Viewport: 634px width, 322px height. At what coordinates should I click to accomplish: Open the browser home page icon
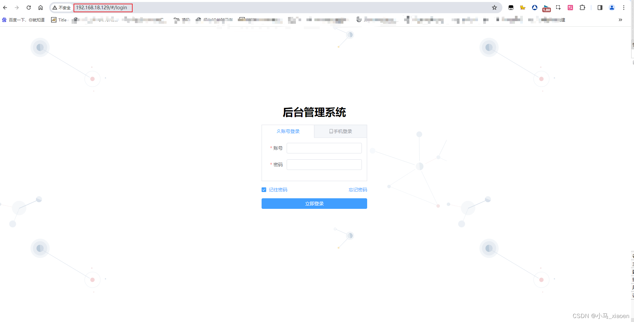tap(41, 7)
